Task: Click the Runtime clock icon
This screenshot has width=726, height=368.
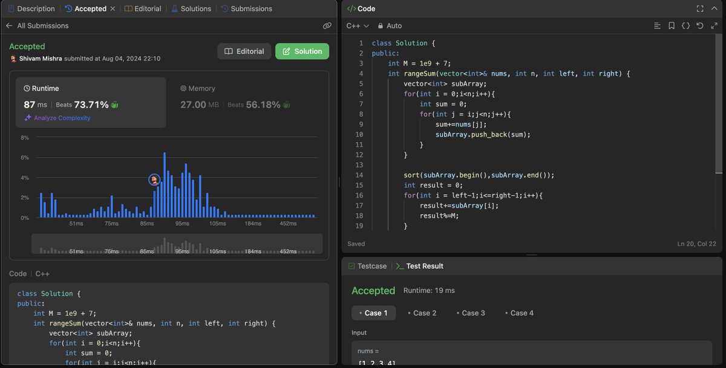Action: [x=27, y=88]
